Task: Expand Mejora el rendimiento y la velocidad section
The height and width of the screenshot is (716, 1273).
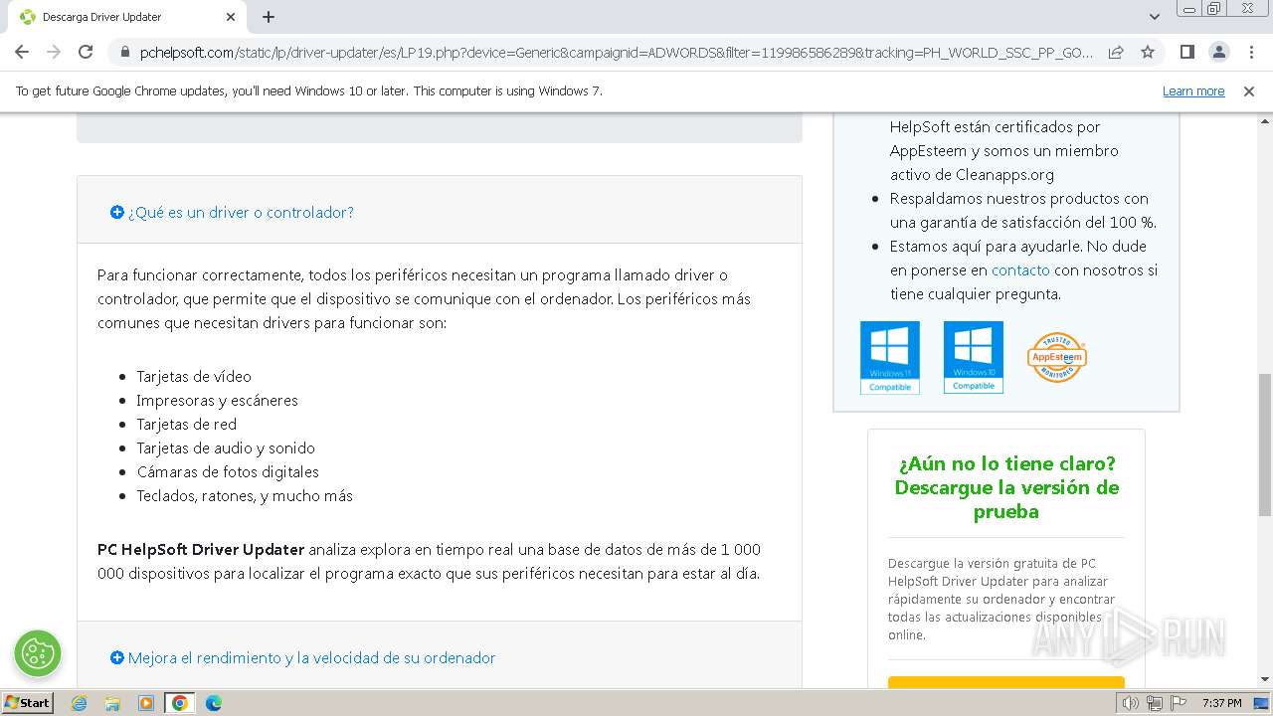Action: [x=302, y=657]
